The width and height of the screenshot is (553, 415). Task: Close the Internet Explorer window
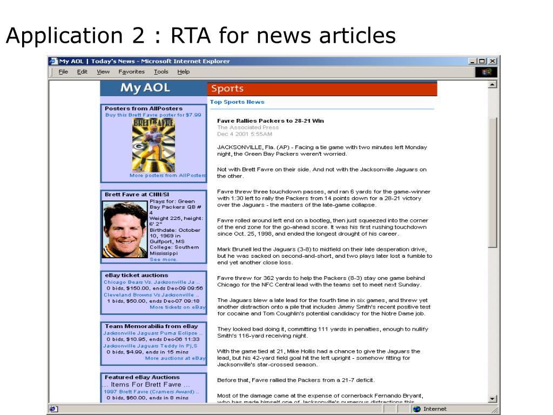coord(493,61)
